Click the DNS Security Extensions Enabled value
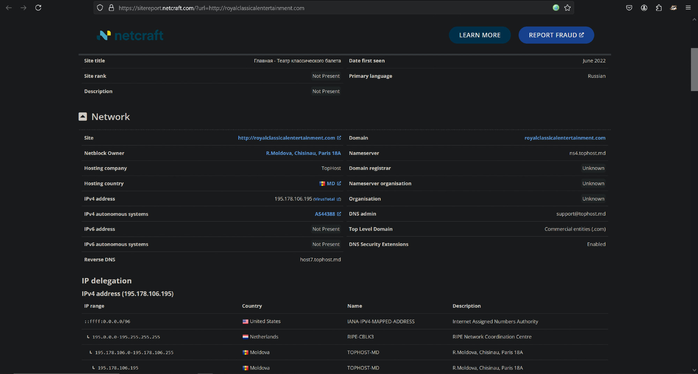 coord(596,244)
